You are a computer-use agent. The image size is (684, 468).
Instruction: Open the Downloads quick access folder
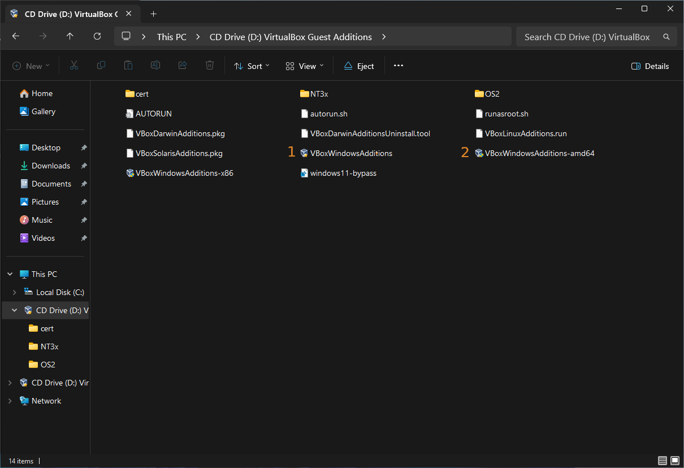tap(45, 166)
